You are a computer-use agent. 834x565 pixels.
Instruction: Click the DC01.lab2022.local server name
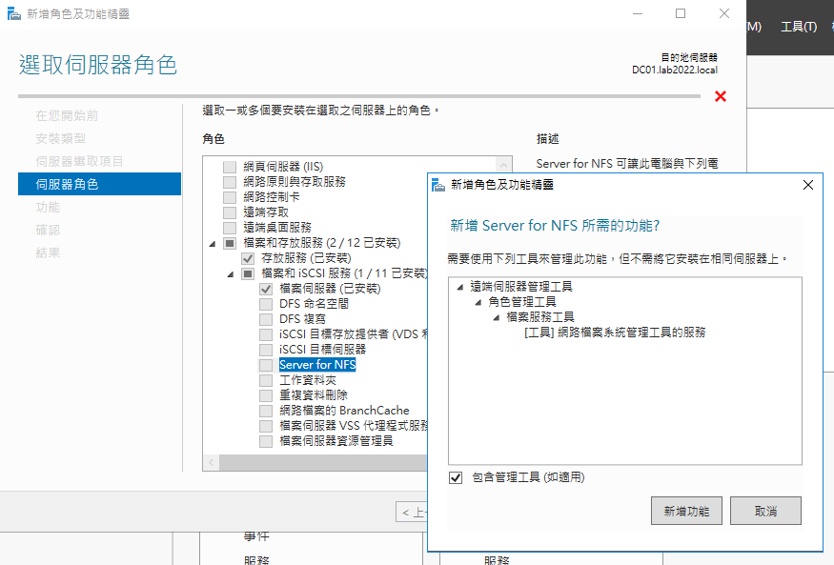675,70
